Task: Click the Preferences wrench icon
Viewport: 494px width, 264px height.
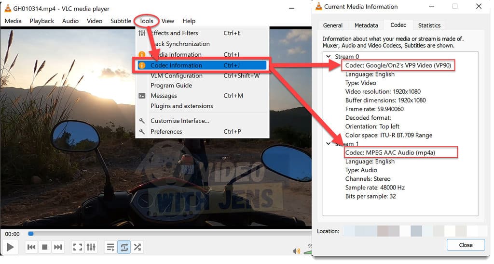Action: click(x=142, y=132)
